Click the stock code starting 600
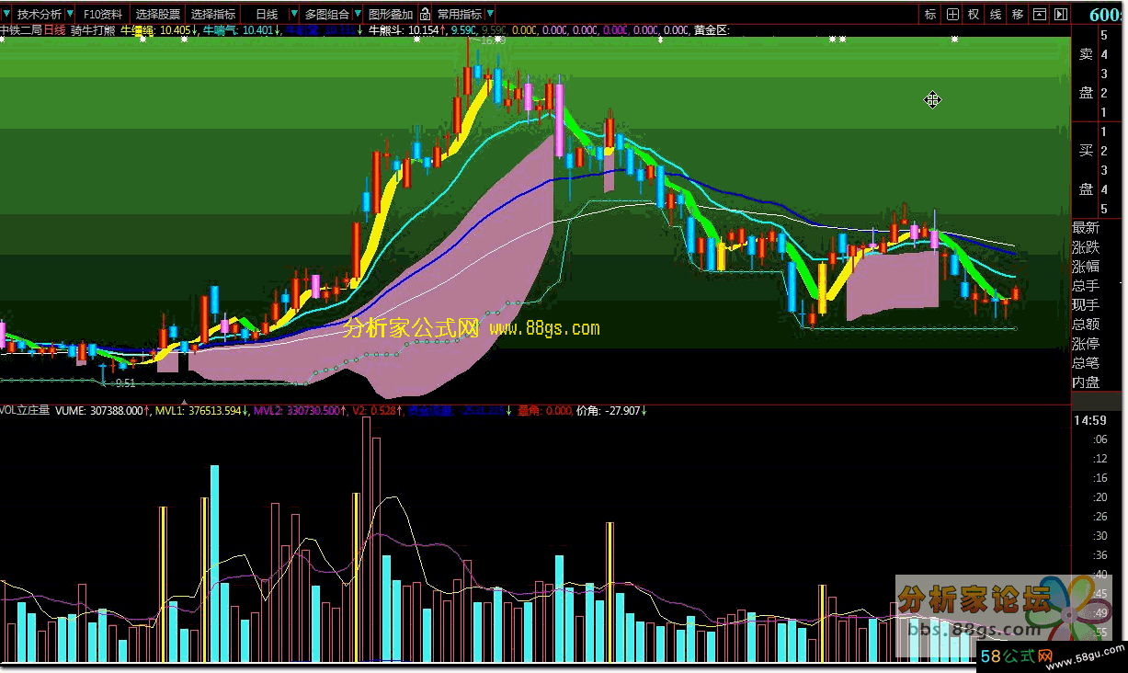Viewport: 1128px width, 673px height. point(1108,14)
